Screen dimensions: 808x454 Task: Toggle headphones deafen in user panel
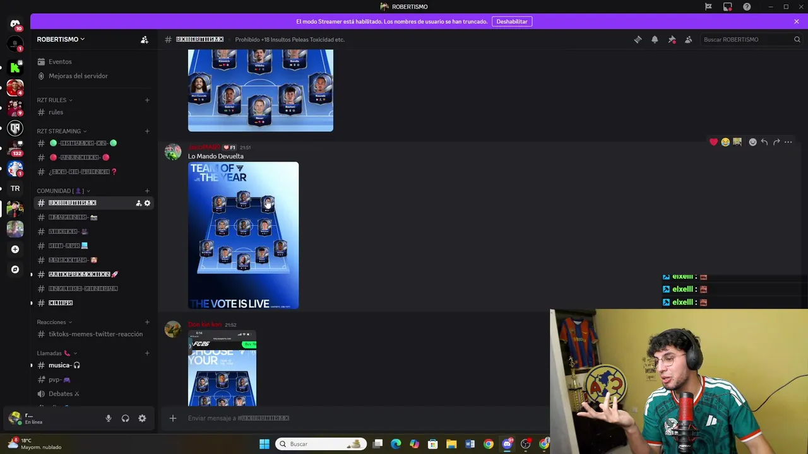(x=125, y=419)
